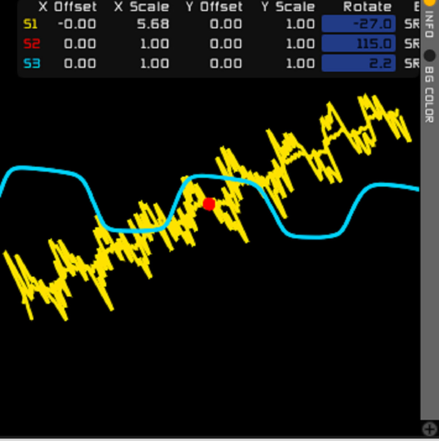The image size is (439, 441).
Task: Click the S3 Y Scale value 1.00
Action: (x=300, y=64)
